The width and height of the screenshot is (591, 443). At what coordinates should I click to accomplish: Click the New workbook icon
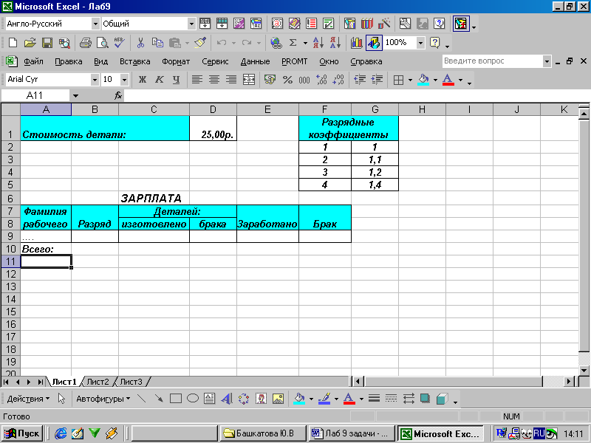13,43
